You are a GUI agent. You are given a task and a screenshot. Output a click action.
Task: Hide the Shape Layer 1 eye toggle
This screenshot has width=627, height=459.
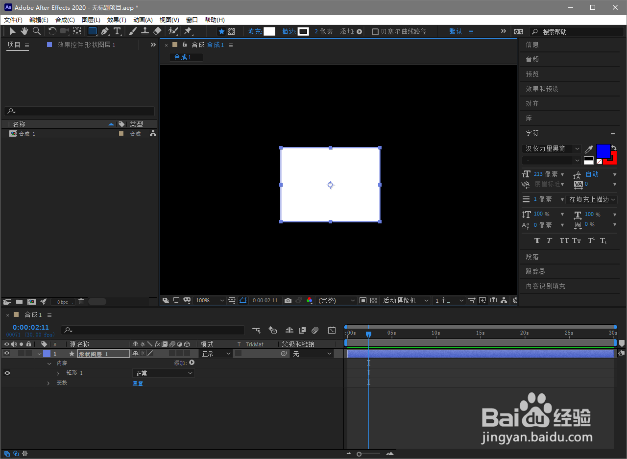7,353
